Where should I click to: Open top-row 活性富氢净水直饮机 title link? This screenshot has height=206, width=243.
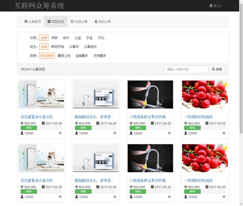coord(37,117)
